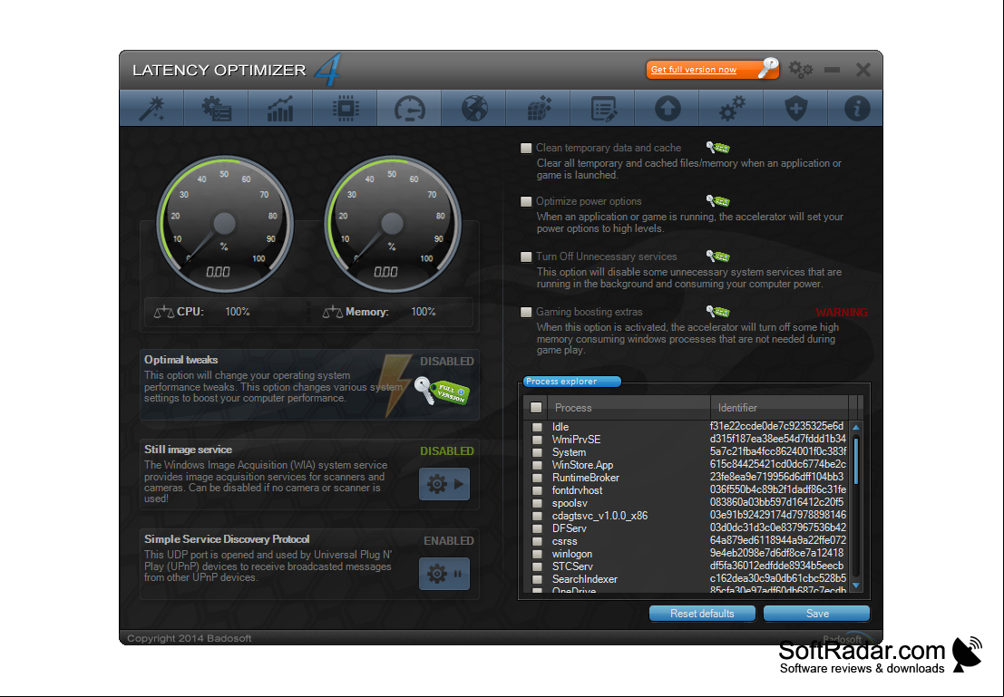Check Gaming boosting extras option
The image size is (1004, 697).
(x=526, y=313)
